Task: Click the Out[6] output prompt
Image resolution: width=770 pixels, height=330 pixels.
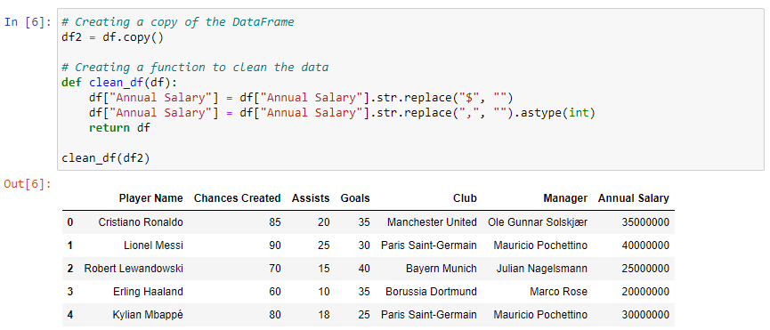Action: [28, 184]
